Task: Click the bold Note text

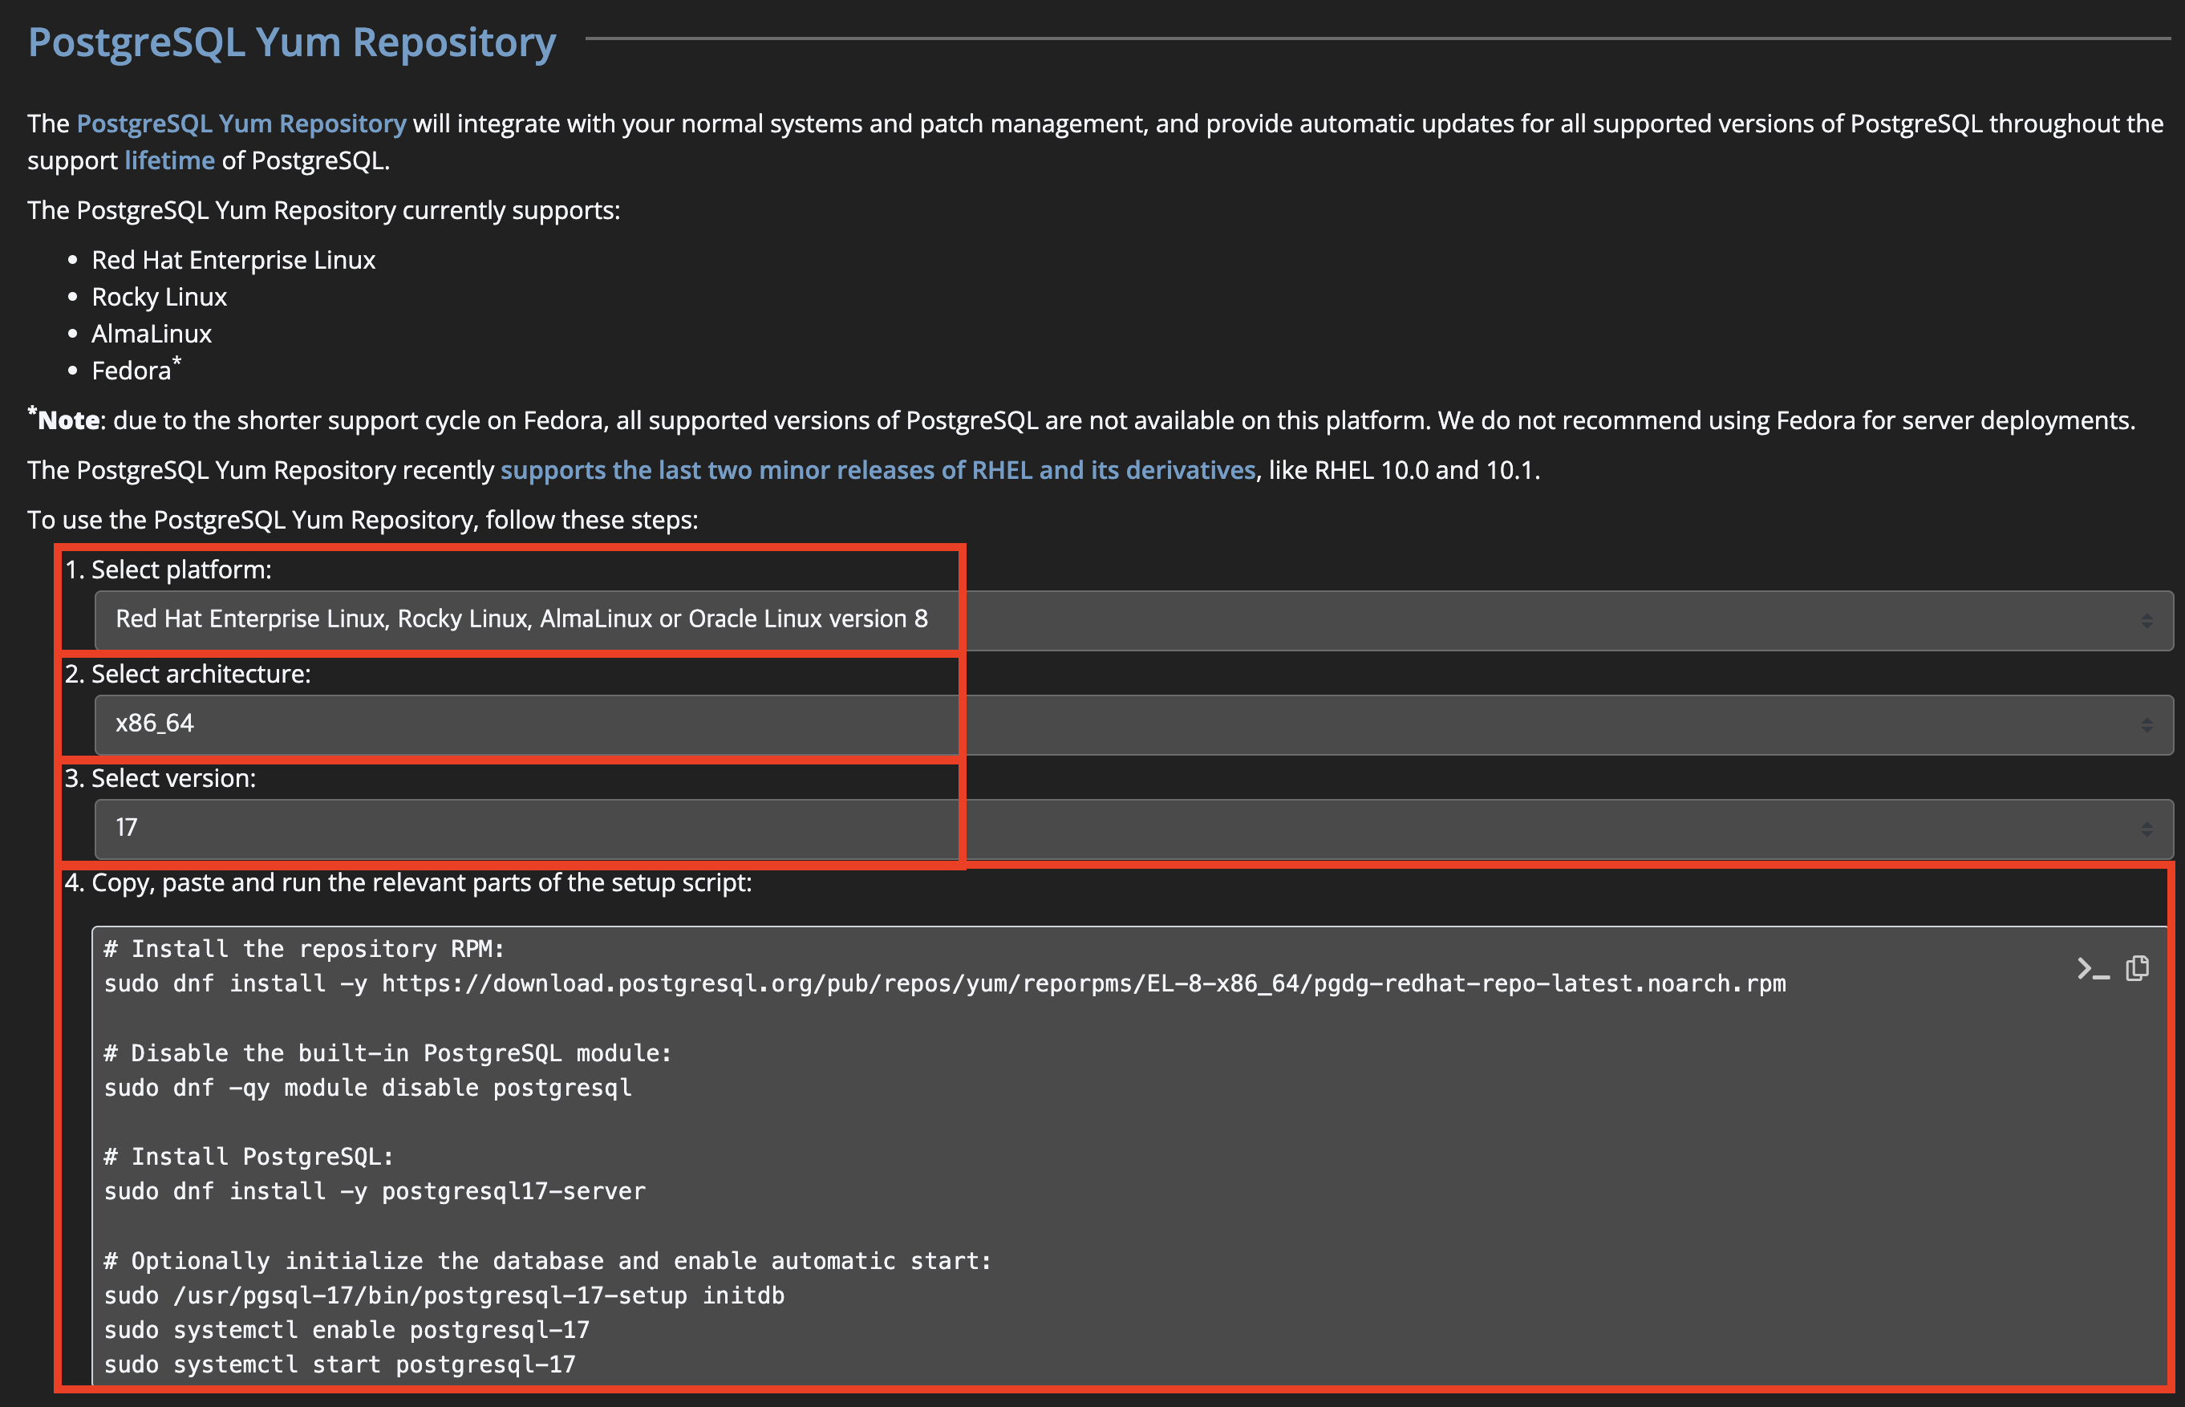Action: click(67, 420)
